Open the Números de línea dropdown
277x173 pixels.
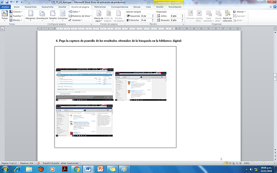(80, 16)
